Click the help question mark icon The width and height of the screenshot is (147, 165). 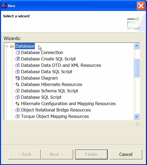click(x=137, y=125)
